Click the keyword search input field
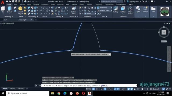The image size is (172, 96). [x=112, y=1]
